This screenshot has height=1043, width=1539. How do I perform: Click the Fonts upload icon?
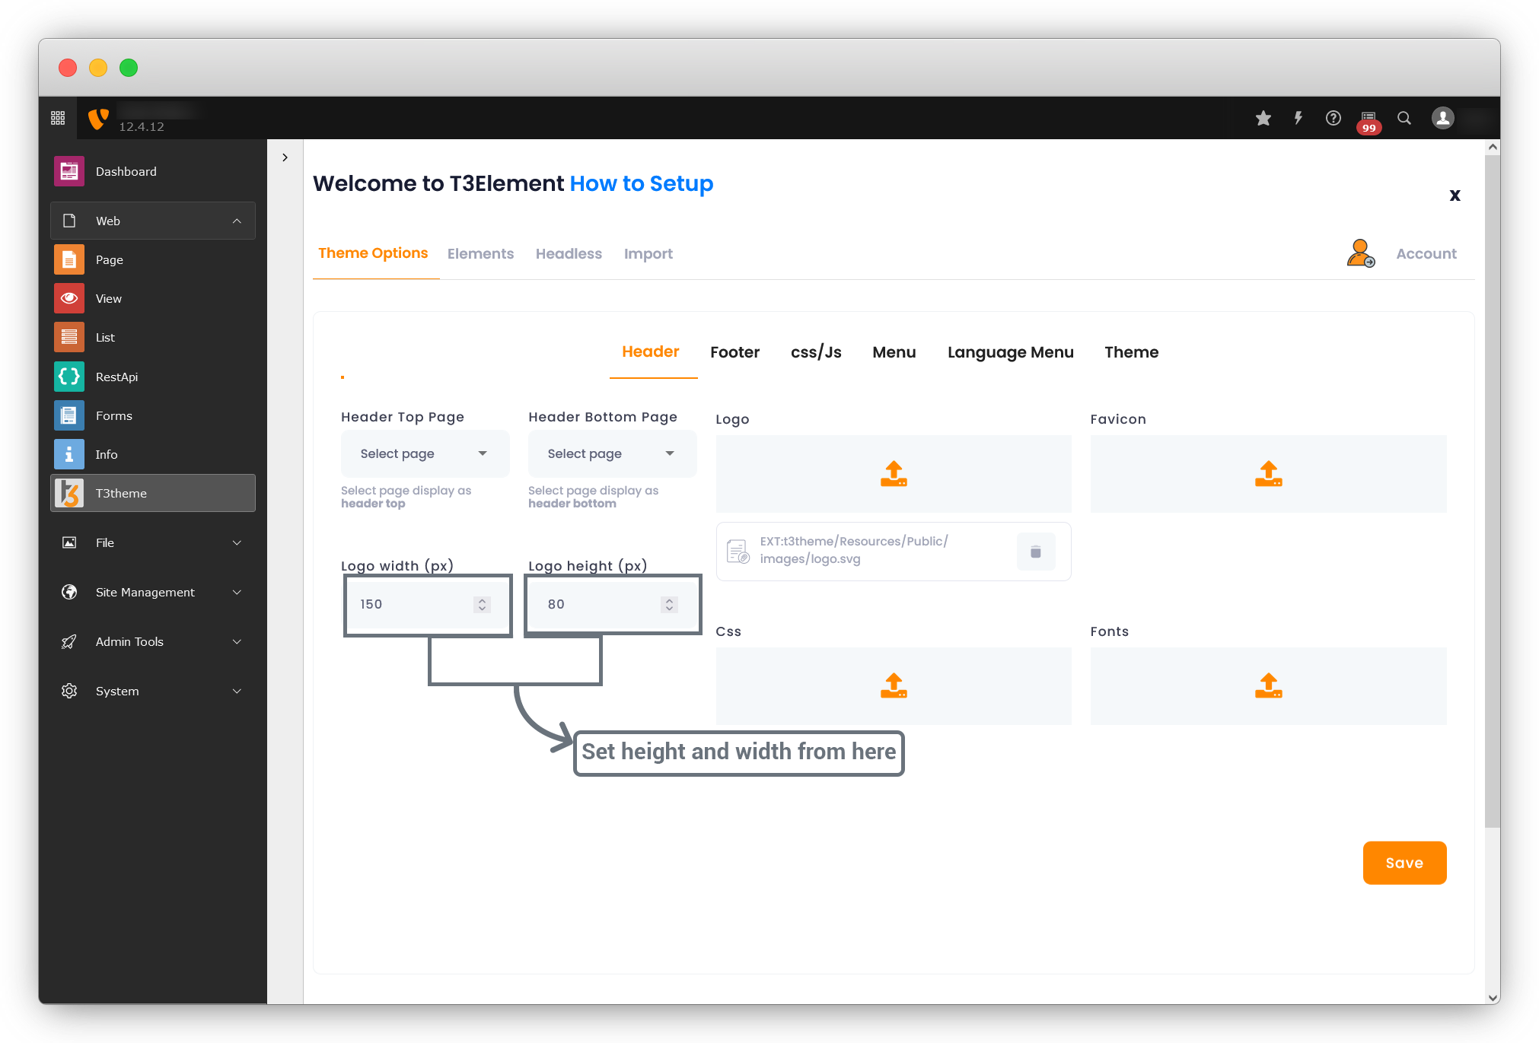coord(1268,685)
